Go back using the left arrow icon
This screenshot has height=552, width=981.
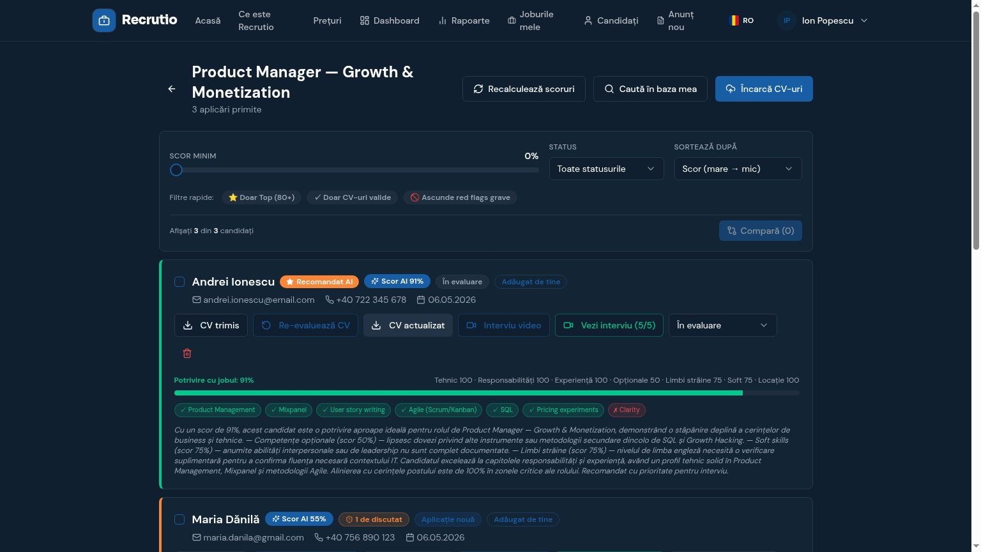pos(172,89)
